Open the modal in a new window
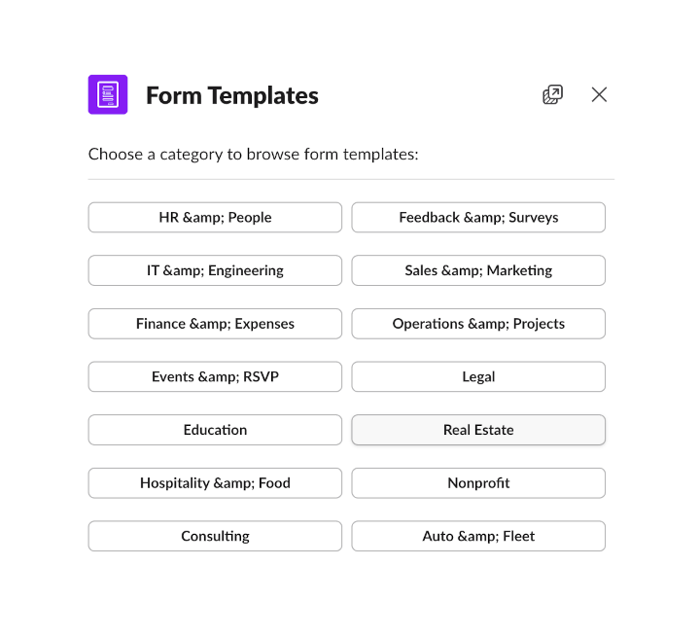Image resolution: width=700 pixels, height=636 pixels. coord(552,94)
